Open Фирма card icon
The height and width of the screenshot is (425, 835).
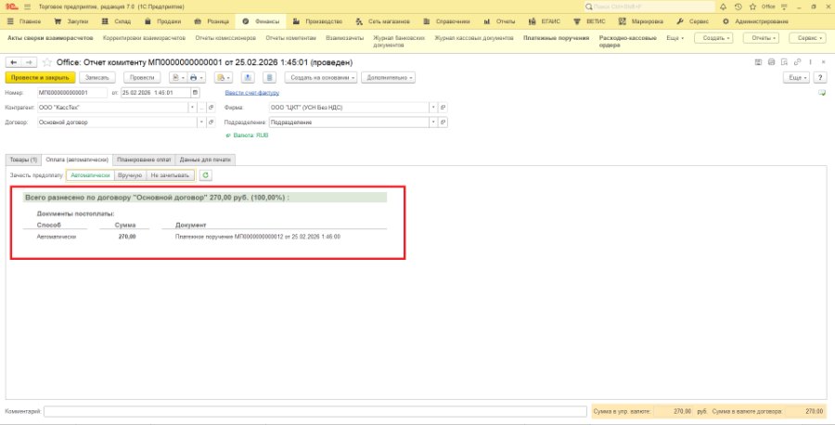tap(443, 108)
